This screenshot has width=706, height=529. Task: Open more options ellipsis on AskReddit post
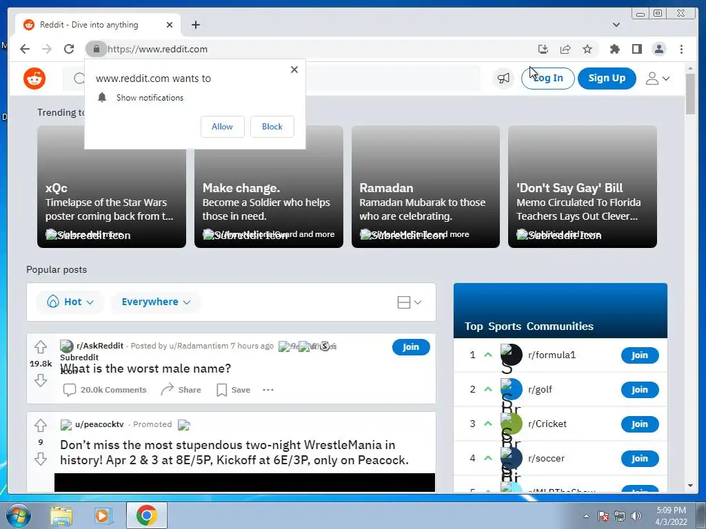[x=268, y=390]
